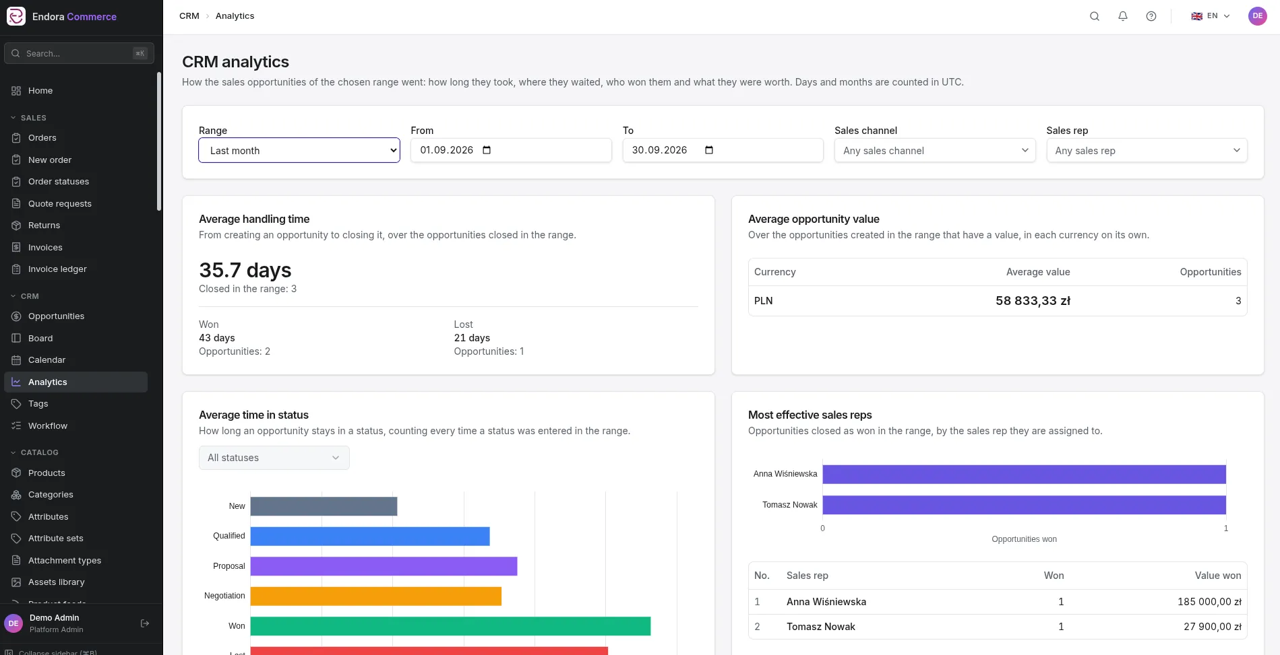Click the Workflow icon in the sidebar

pos(16,426)
